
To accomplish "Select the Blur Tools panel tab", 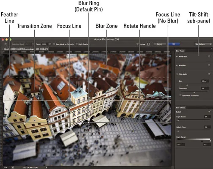I will (x=180, y=51).
